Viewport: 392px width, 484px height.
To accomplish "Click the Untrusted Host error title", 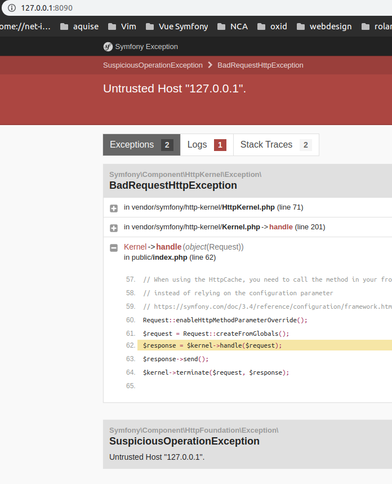I will (x=175, y=88).
